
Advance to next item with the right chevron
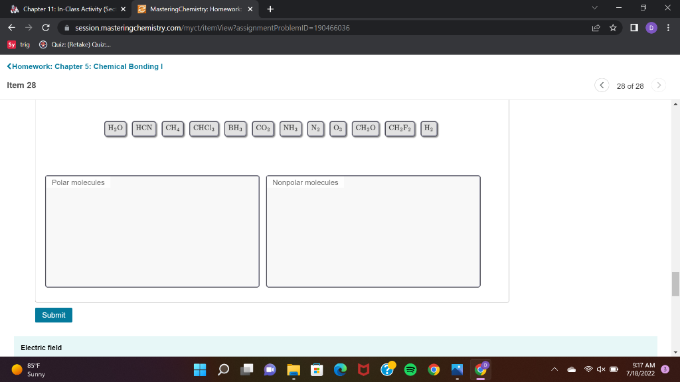(x=658, y=85)
